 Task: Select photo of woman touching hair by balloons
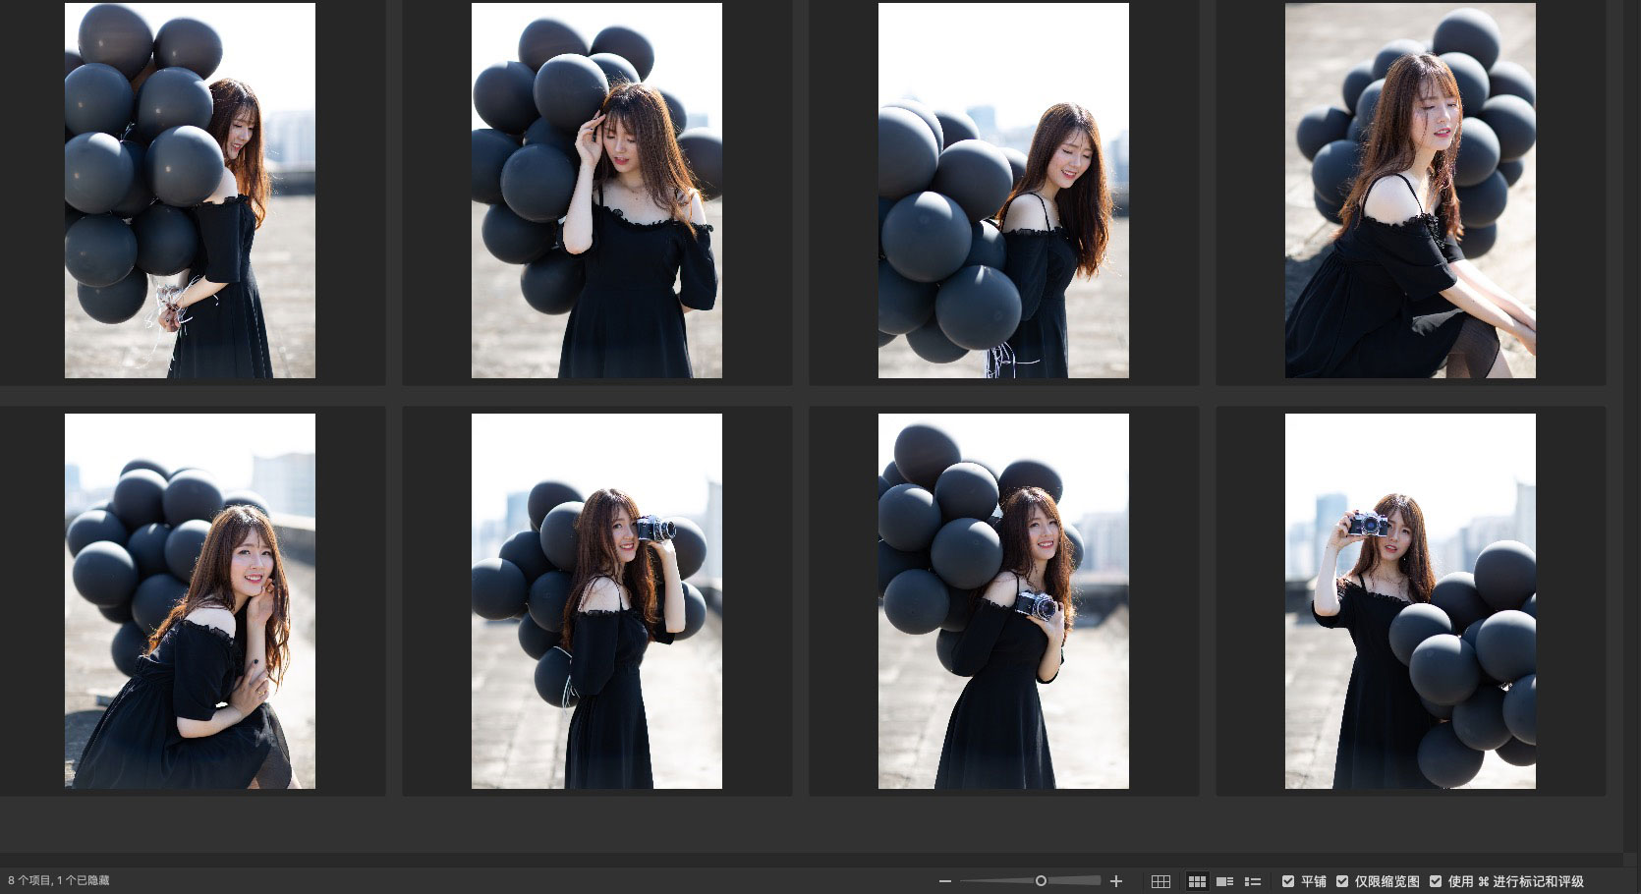click(x=596, y=191)
